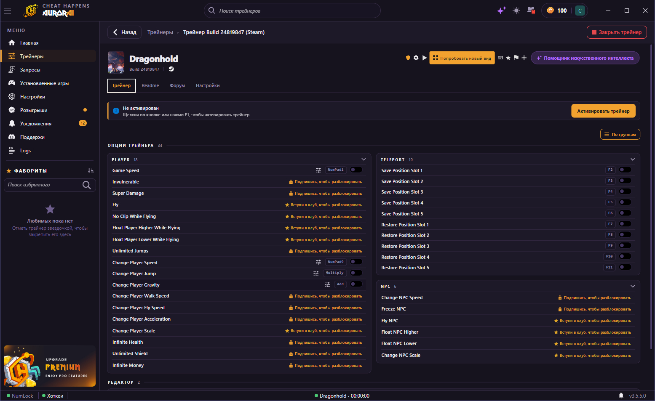Click Активировать трейнер button
This screenshot has width=655, height=401.
point(603,111)
